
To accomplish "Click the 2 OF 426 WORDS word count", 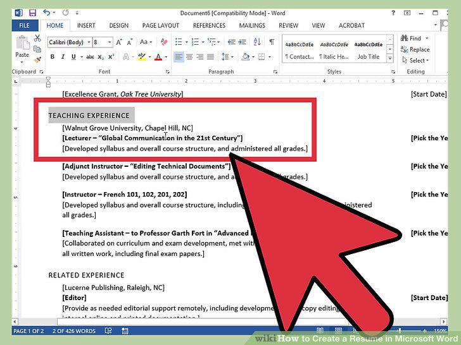I will 74,331.
